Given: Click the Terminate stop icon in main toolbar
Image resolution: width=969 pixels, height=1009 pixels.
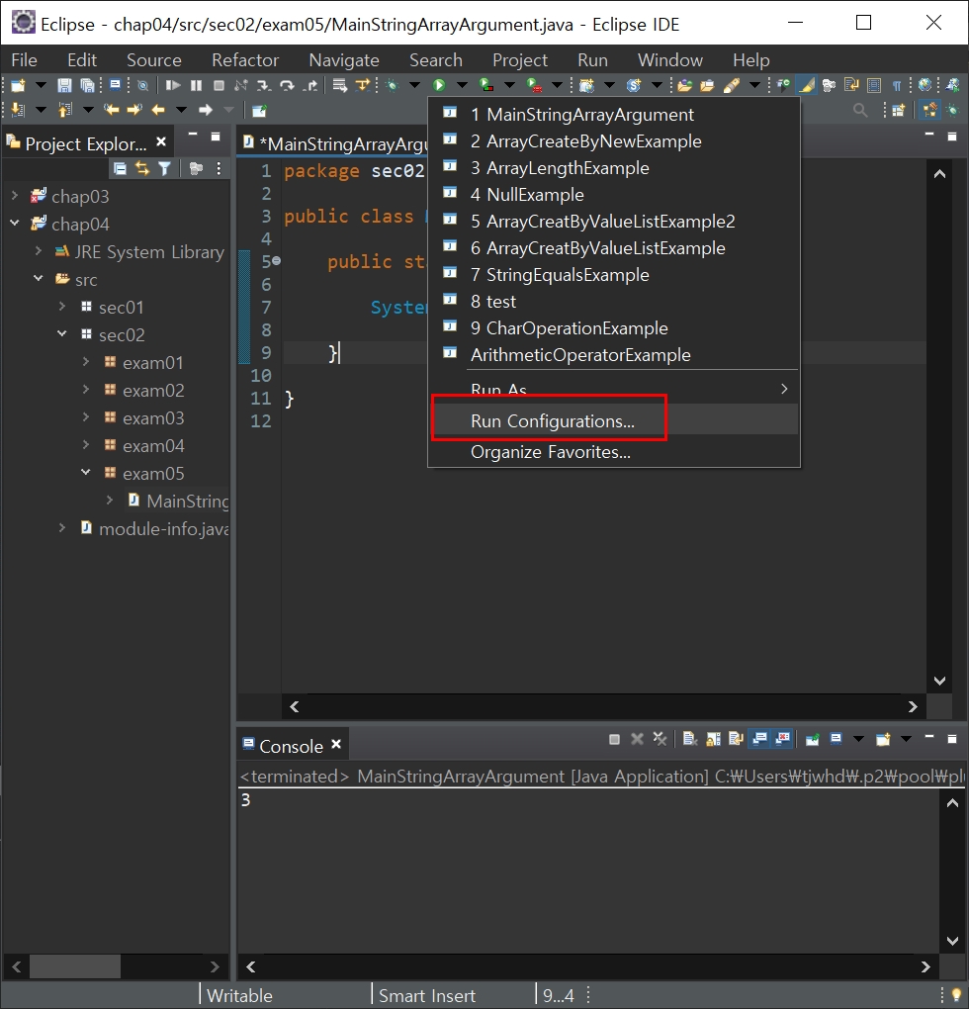Looking at the screenshot, I should pyautogui.click(x=219, y=85).
